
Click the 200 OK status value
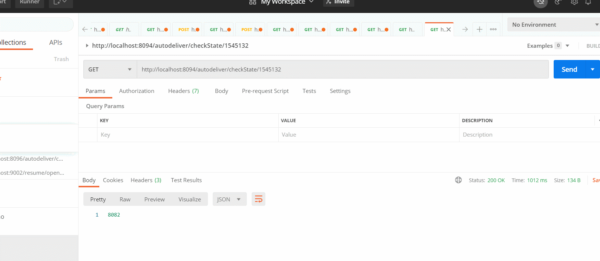pyautogui.click(x=496, y=180)
